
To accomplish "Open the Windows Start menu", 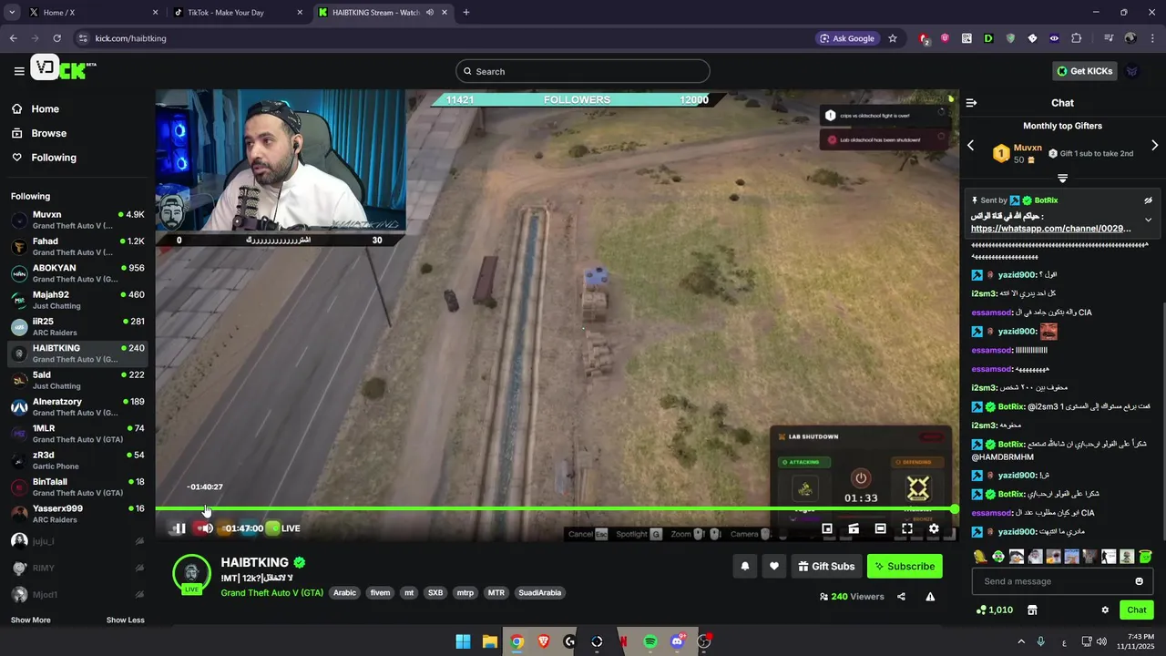I will click(463, 641).
